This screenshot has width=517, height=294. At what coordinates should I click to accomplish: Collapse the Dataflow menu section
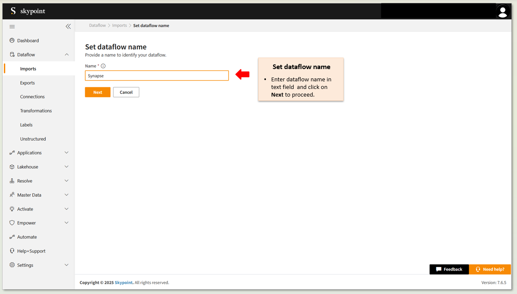click(x=67, y=55)
